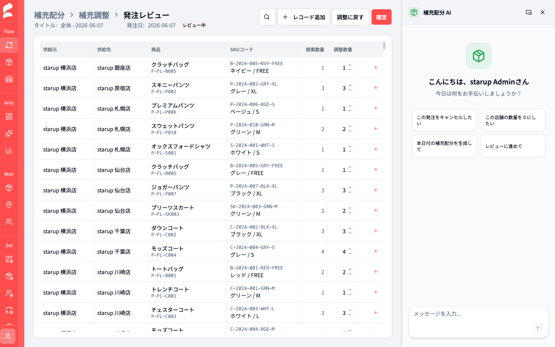Open the Mstr location pin icon
The width and height of the screenshot is (555, 347).
pyautogui.click(x=9, y=205)
